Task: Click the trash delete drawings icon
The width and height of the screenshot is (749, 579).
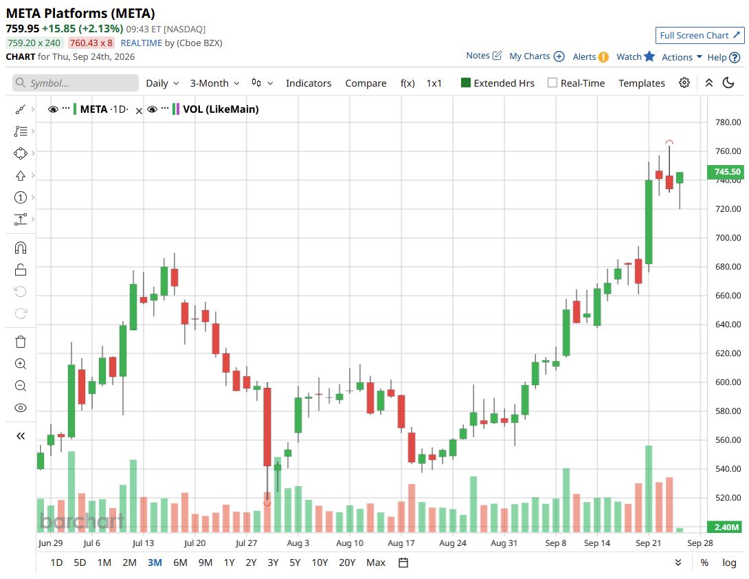Action: click(21, 342)
